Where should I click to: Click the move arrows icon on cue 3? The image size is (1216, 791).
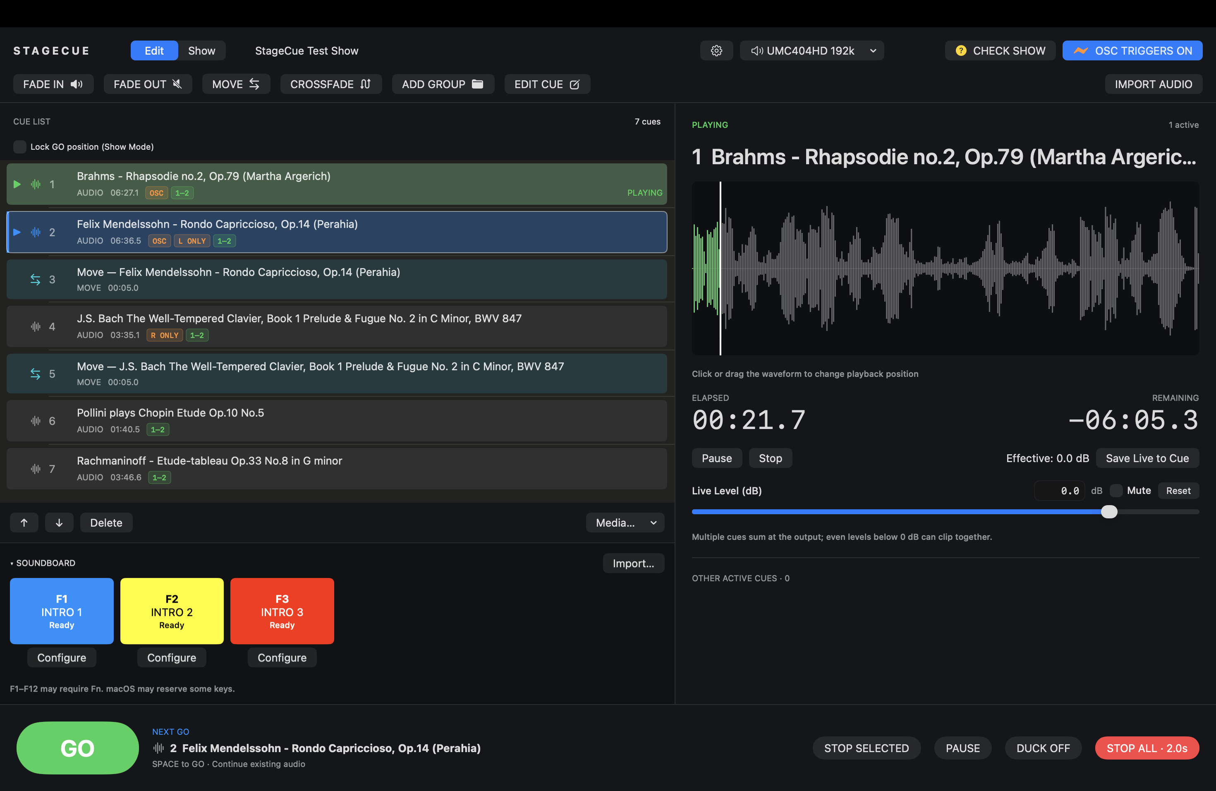click(x=35, y=280)
